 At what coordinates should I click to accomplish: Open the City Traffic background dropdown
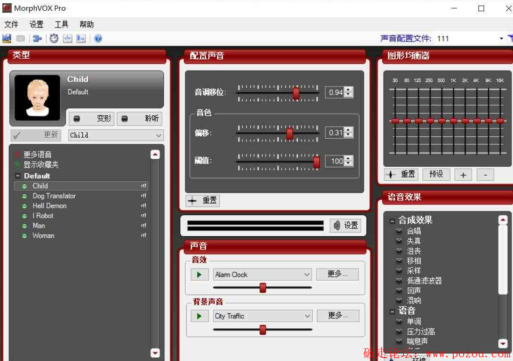(262, 316)
